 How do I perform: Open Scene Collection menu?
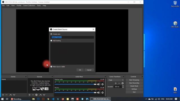[x=29, y=6]
